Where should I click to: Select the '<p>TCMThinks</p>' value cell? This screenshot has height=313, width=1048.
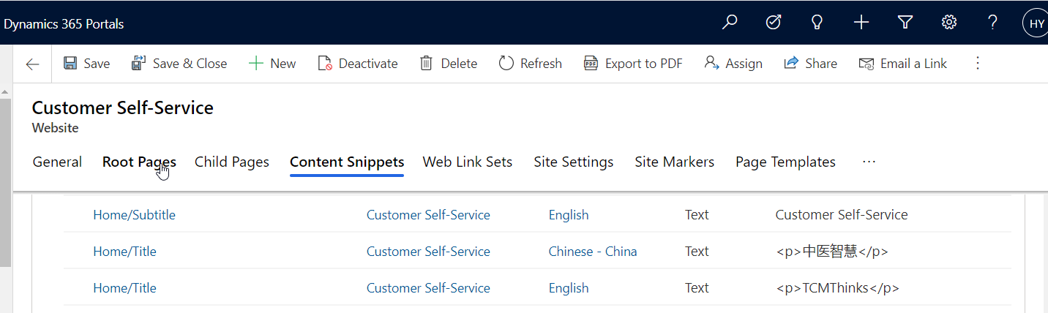[837, 288]
